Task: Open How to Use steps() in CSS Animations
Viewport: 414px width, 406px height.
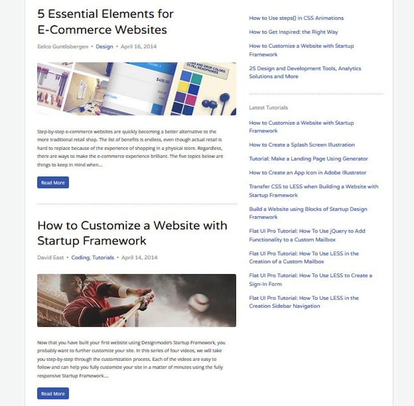Action: pyautogui.click(x=296, y=18)
